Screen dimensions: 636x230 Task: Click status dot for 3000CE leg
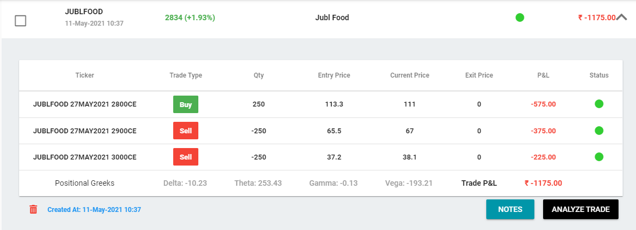pos(599,157)
